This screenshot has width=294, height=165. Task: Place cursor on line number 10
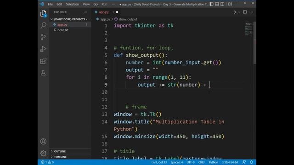104,92
